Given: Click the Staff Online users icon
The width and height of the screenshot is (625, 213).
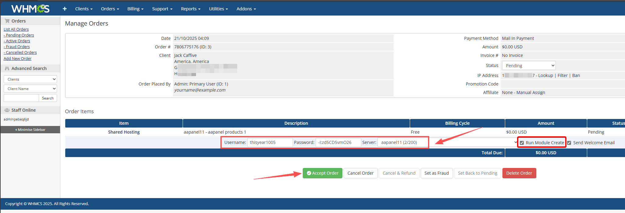Looking at the screenshot, I should tap(7, 110).
